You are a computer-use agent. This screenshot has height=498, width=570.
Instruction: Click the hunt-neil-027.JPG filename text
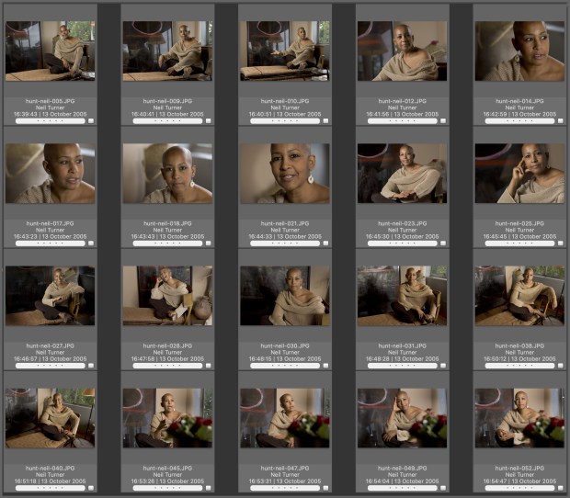[50, 345]
